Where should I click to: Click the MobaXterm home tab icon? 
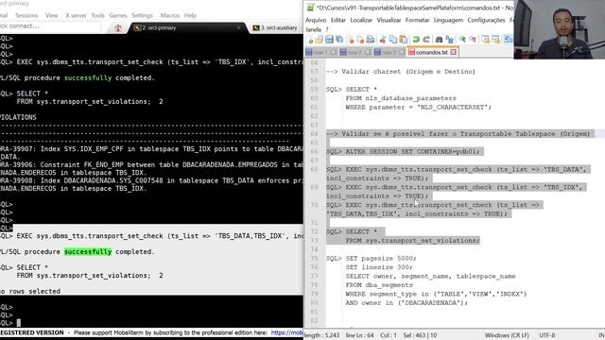(x=118, y=27)
